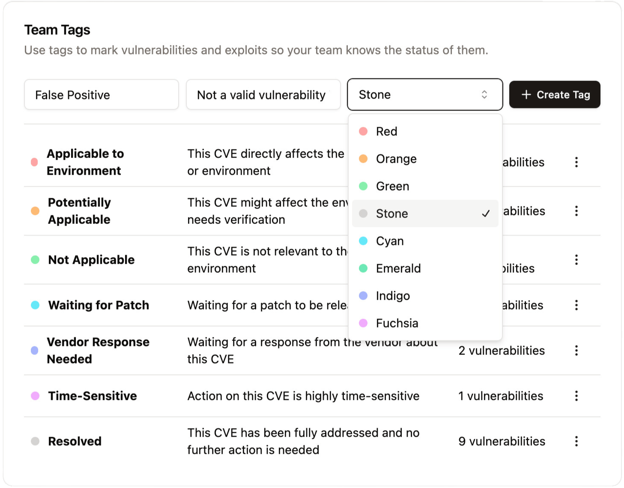Pick Green in the color dropdown
Screen dimensions: 624x488
pyautogui.click(x=392, y=186)
